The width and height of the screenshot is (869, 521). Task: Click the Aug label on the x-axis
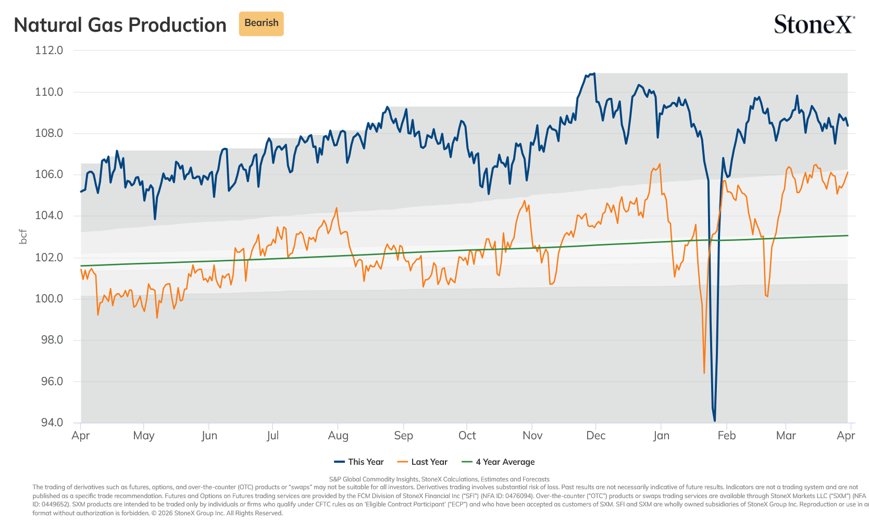338,436
